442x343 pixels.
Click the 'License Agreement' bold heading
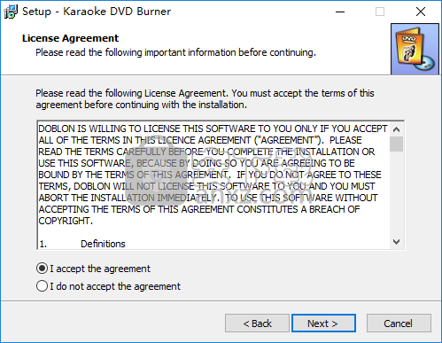(70, 38)
